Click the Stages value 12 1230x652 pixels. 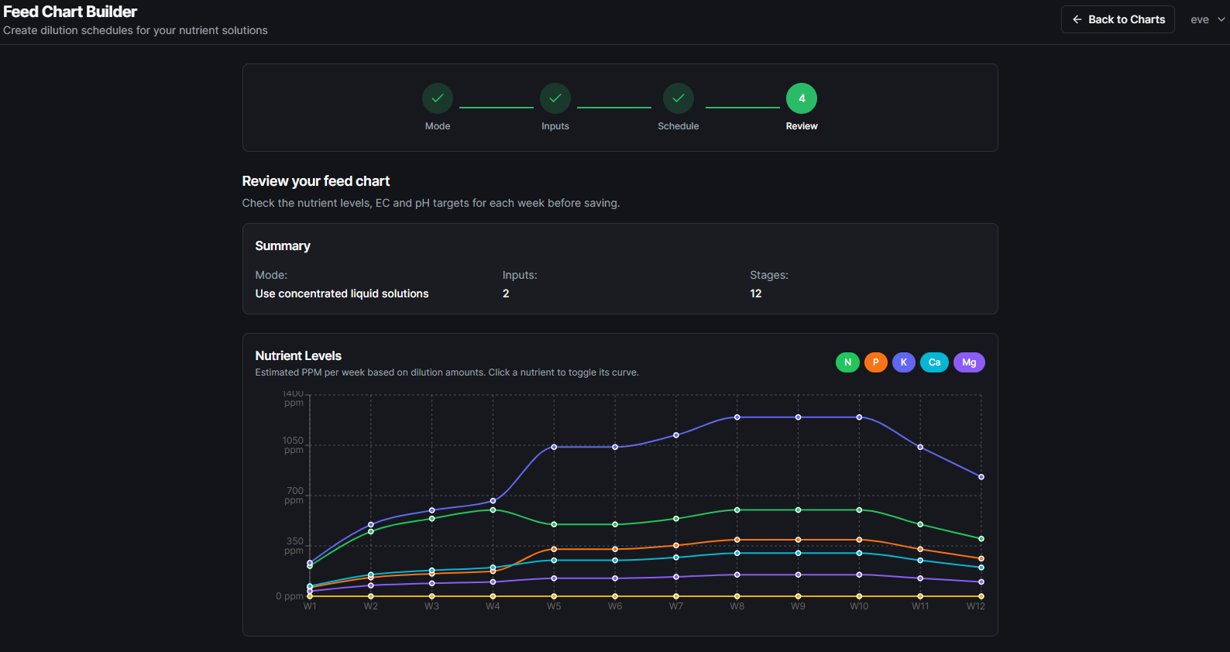(756, 293)
